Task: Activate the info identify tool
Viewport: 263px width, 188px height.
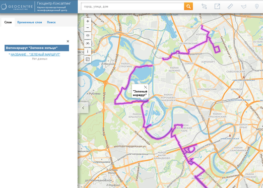Action: (x=88, y=51)
